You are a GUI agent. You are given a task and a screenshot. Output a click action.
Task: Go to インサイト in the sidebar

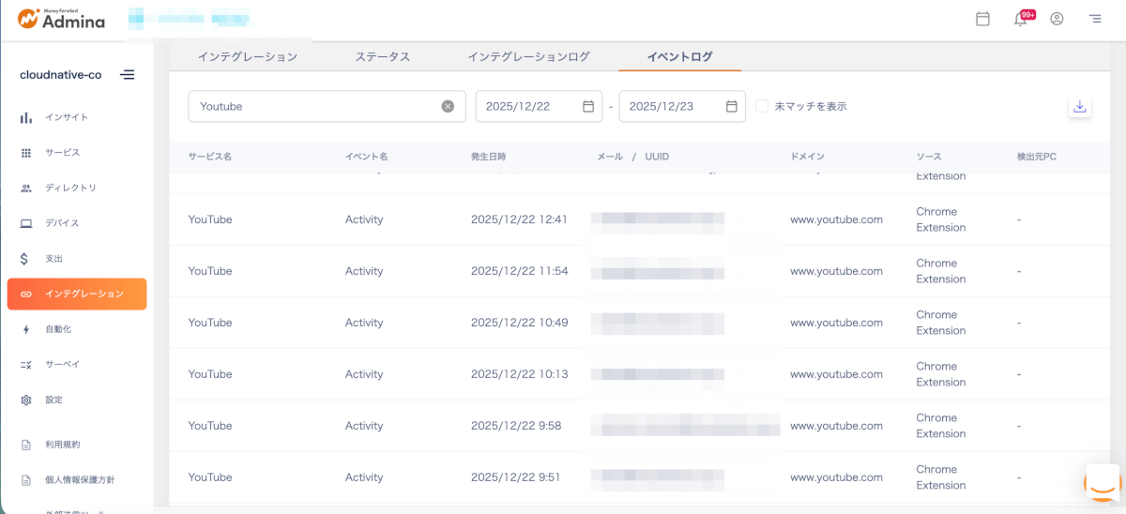point(67,117)
